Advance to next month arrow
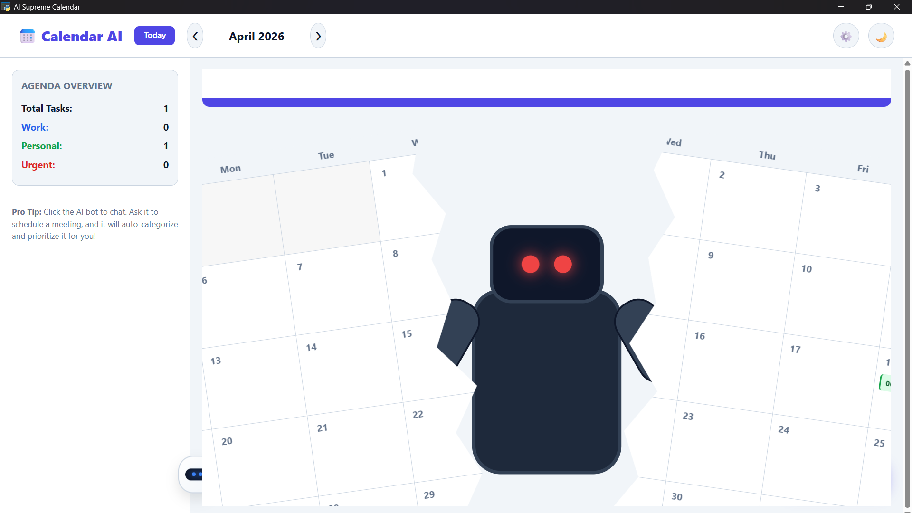The image size is (912, 513). (x=318, y=36)
